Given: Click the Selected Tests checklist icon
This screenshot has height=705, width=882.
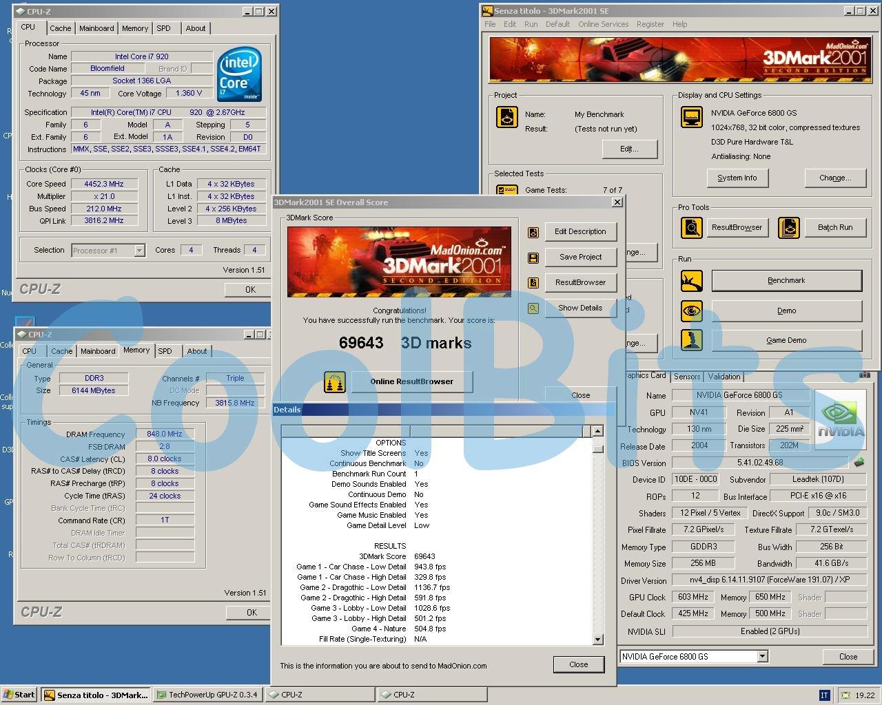Looking at the screenshot, I should tap(507, 190).
